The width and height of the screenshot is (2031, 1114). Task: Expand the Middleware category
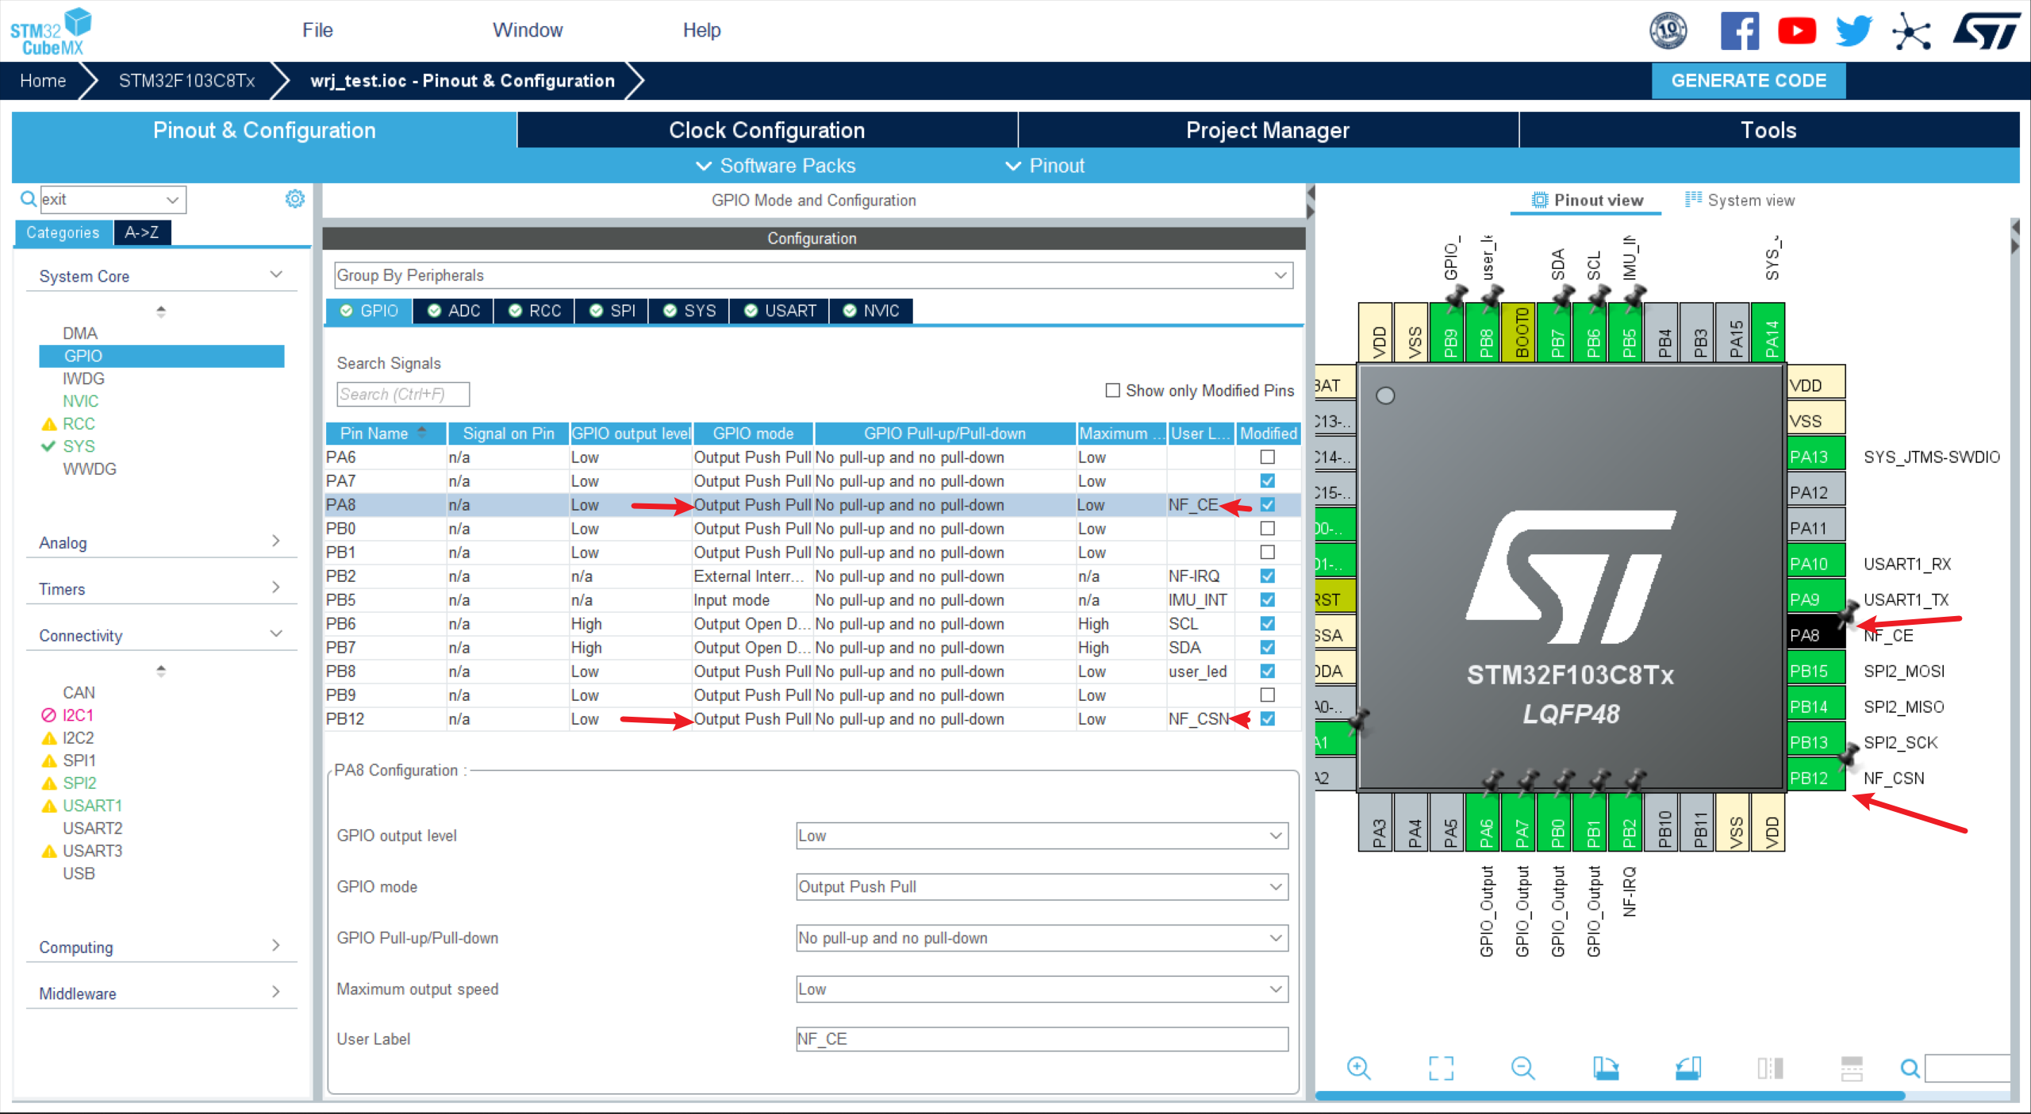click(161, 993)
